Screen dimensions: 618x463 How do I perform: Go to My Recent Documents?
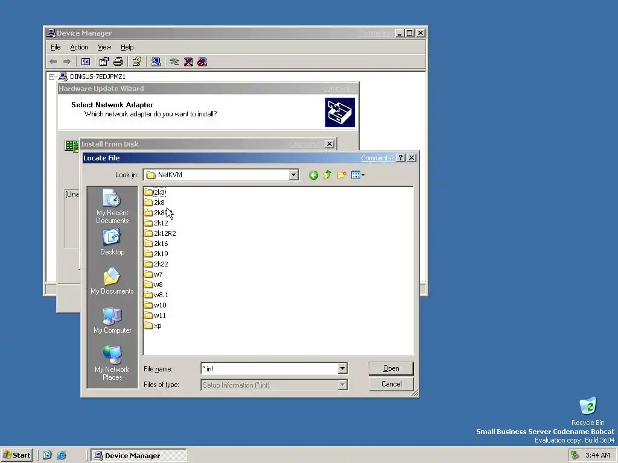pos(112,206)
